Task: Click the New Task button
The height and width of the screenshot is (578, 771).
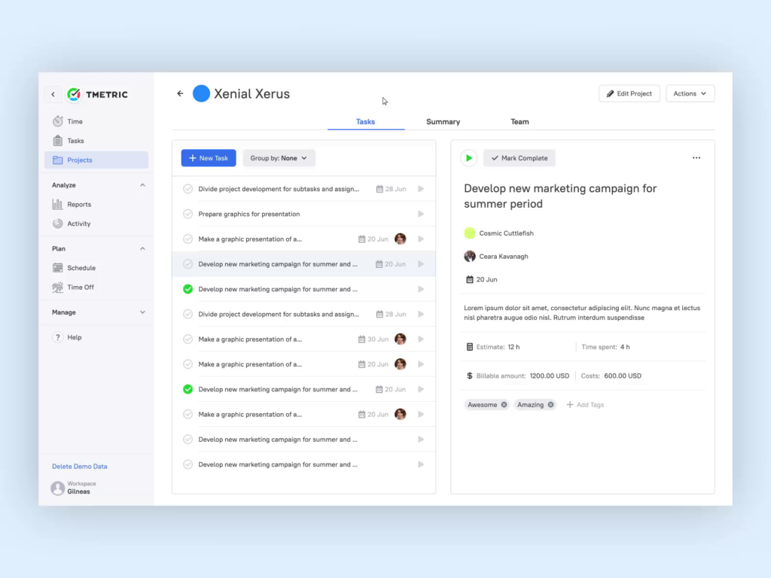Action: click(209, 158)
